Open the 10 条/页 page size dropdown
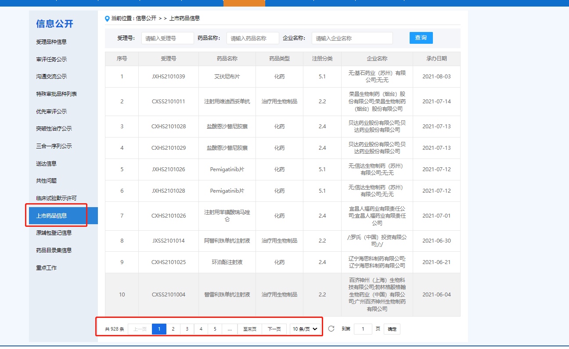 305,329
